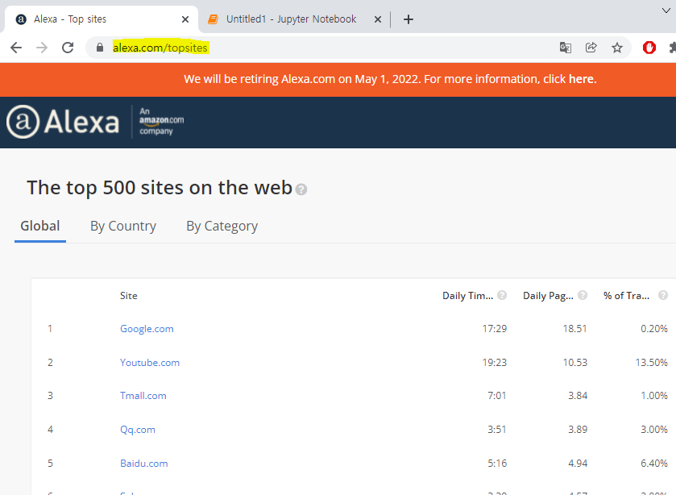
Task: Click the Alexa tab favicon
Action: coord(21,19)
